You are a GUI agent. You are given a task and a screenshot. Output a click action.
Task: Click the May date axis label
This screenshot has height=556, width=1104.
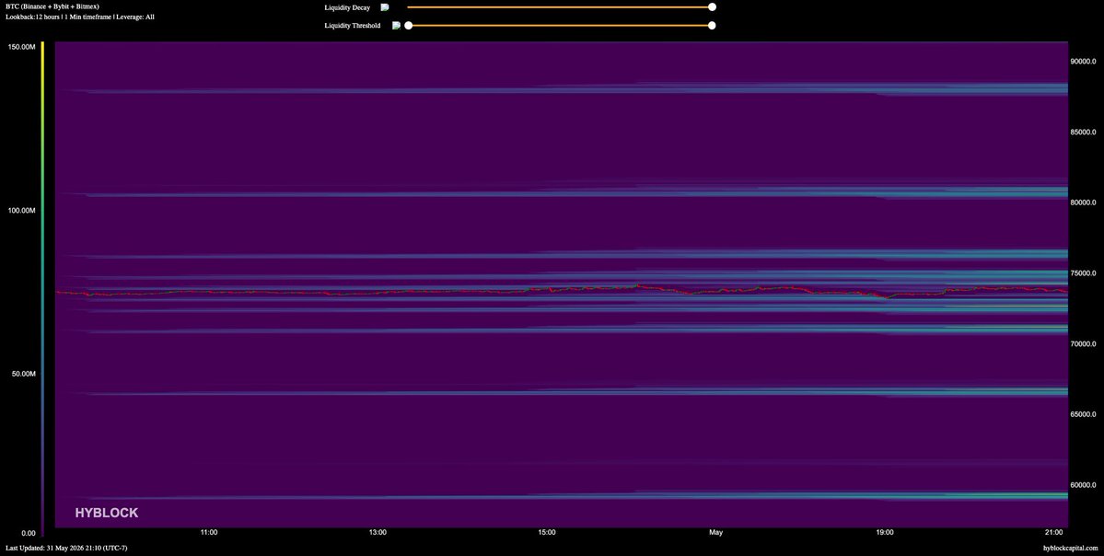click(716, 533)
